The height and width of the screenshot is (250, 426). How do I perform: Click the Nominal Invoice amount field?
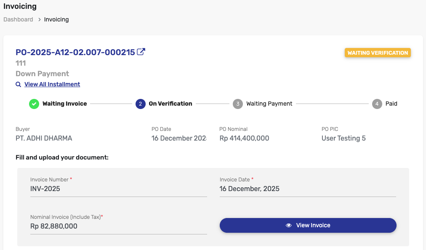pos(118,226)
